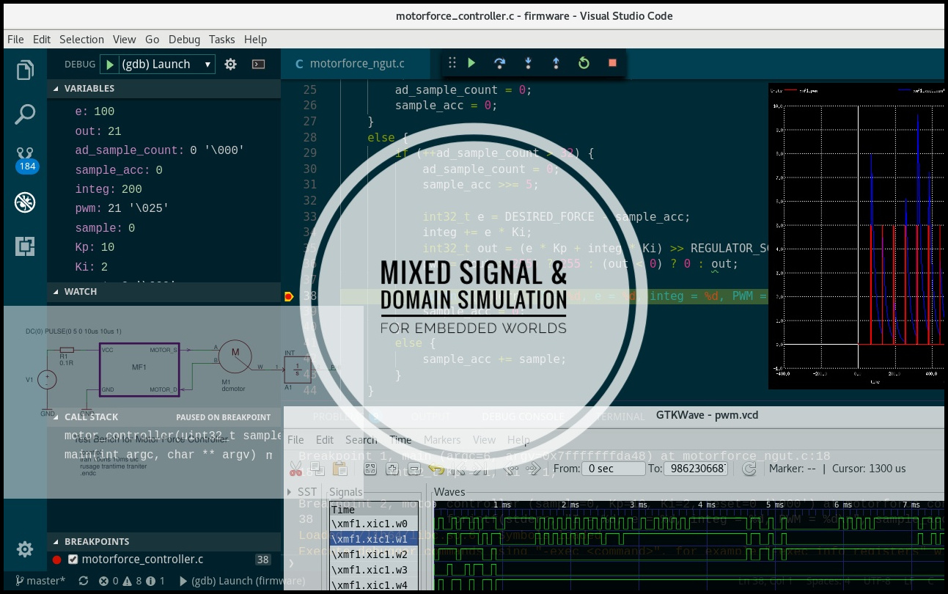This screenshot has width=948, height=594.
Task: Click Zoom Fit in GTKWave toolbar
Action: point(370,469)
